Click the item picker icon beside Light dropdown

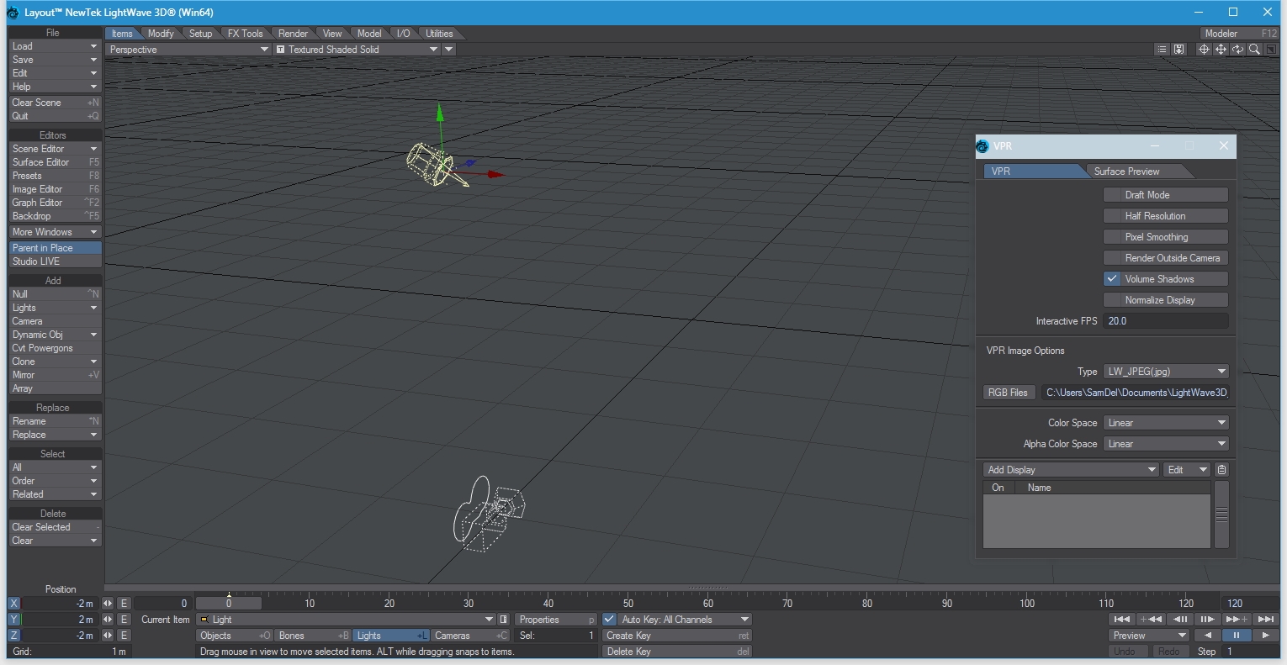(504, 620)
